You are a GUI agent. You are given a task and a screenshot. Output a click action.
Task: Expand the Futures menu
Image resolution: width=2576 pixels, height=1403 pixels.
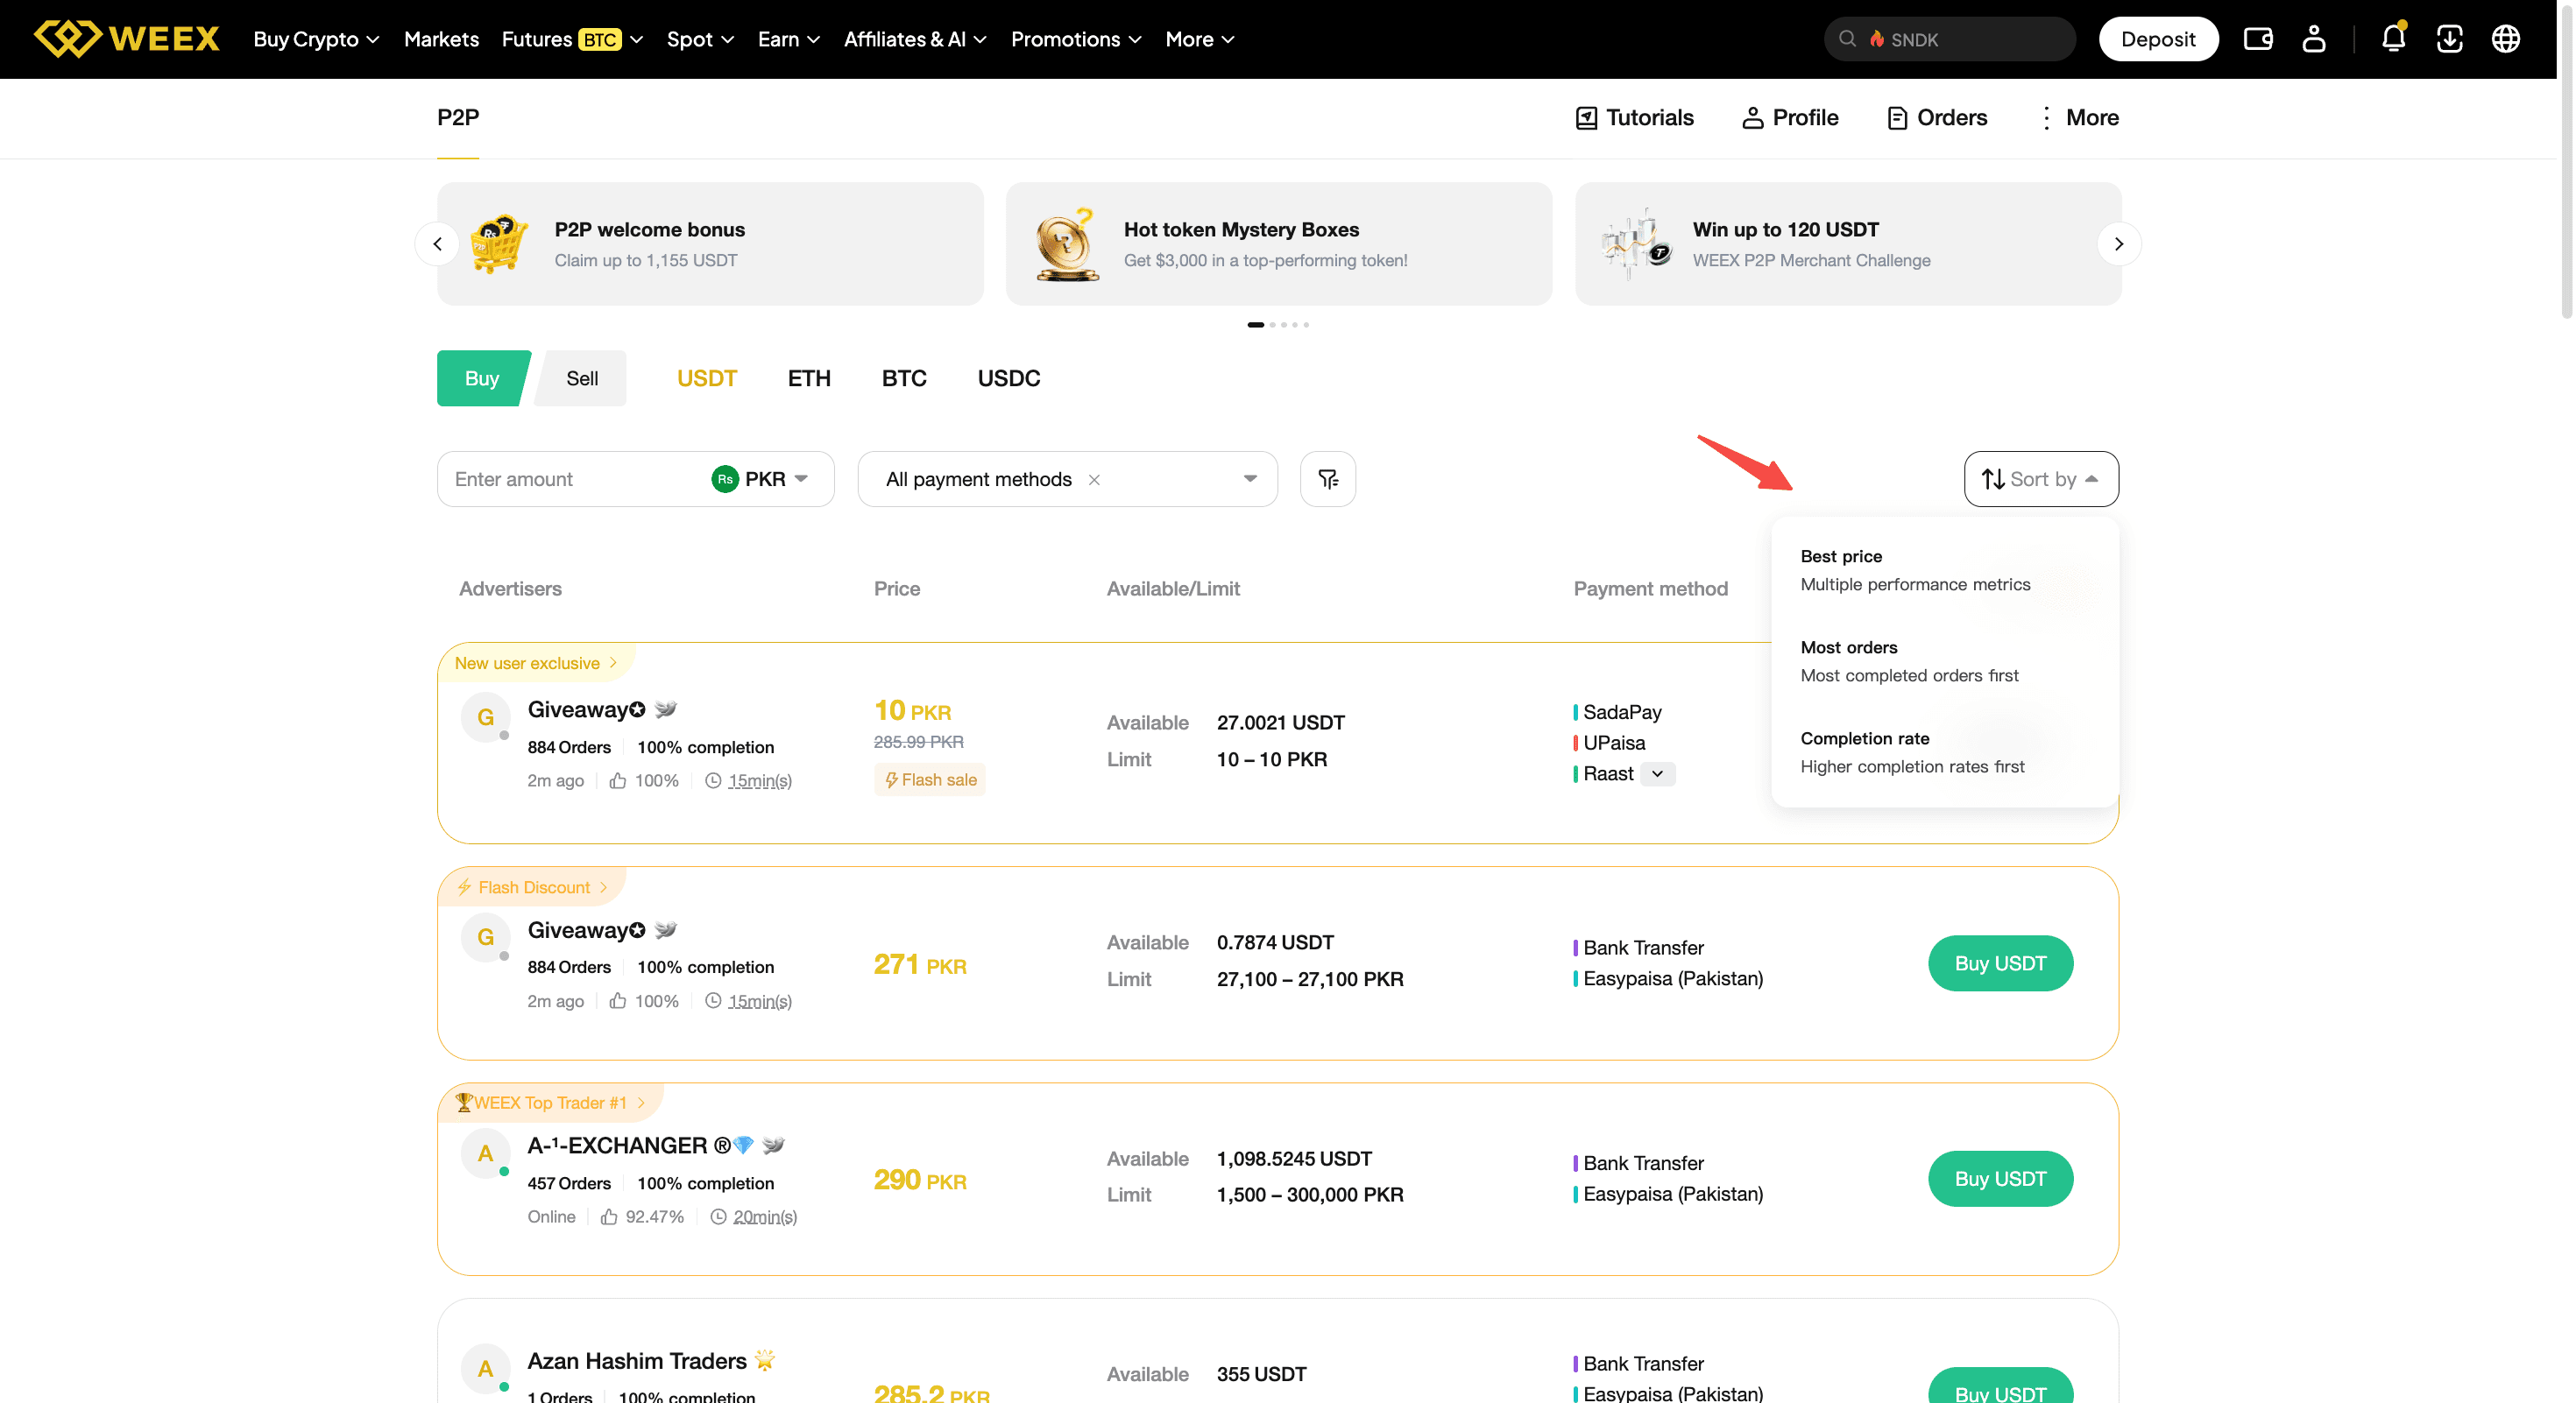[x=572, y=39]
